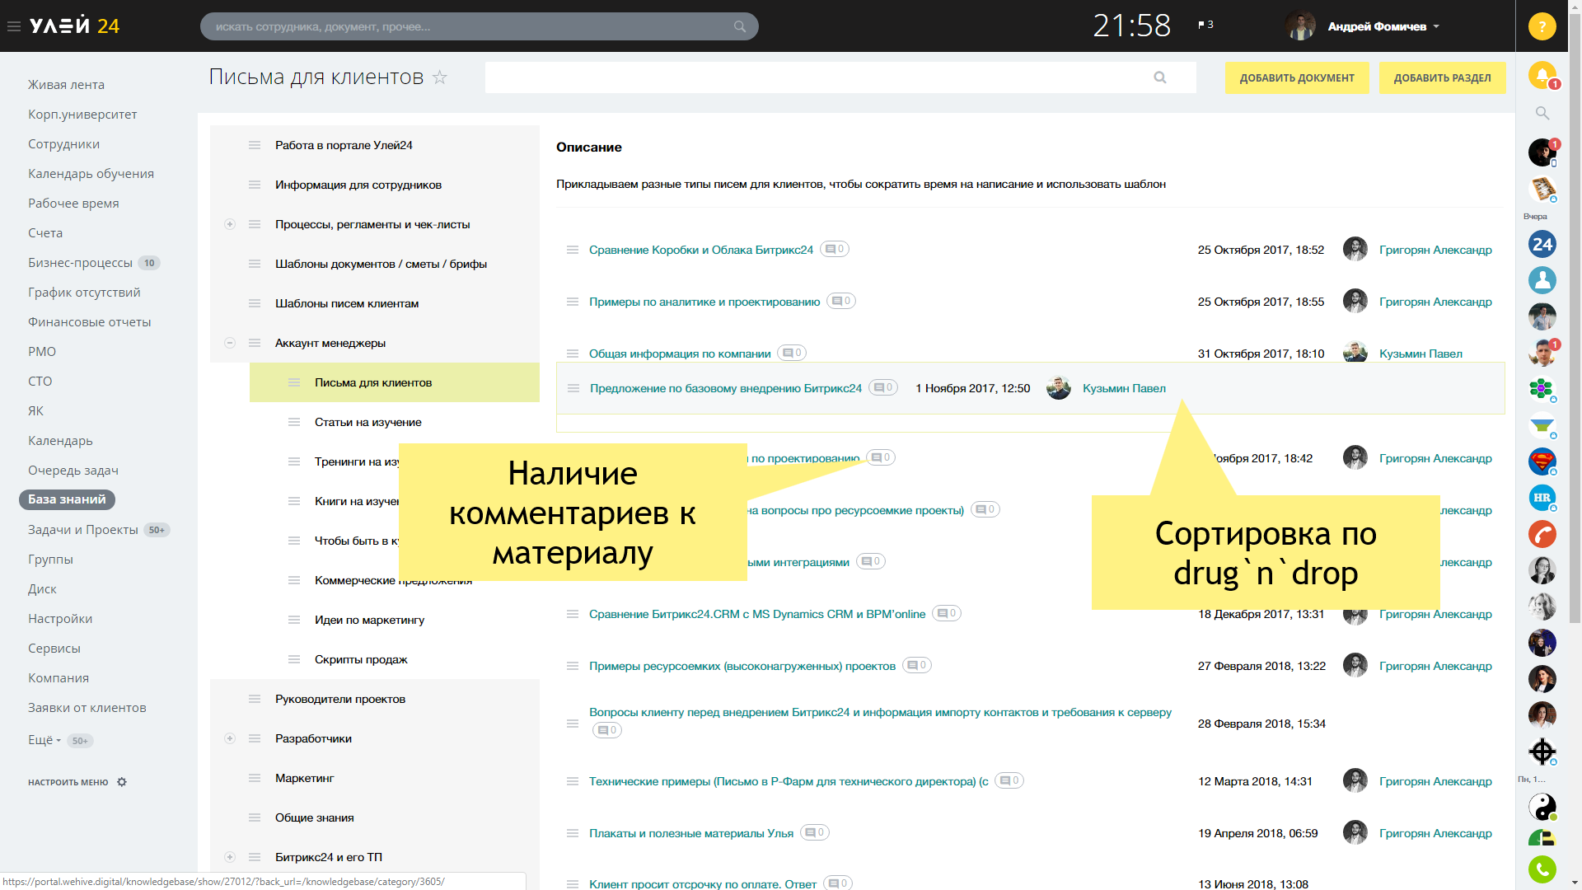Open the flower-shaped green chat icon
The height and width of the screenshot is (890, 1582).
pyautogui.click(x=1542, y=389)
